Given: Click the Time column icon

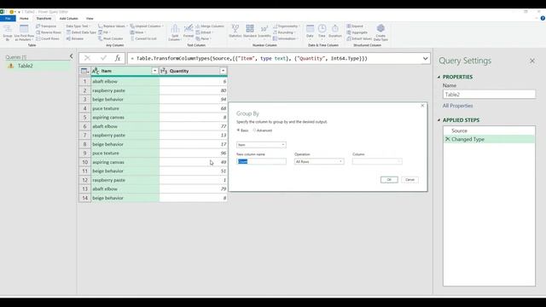Looking at the screenshot, I should pyautogui.click(x=322, y=32).
